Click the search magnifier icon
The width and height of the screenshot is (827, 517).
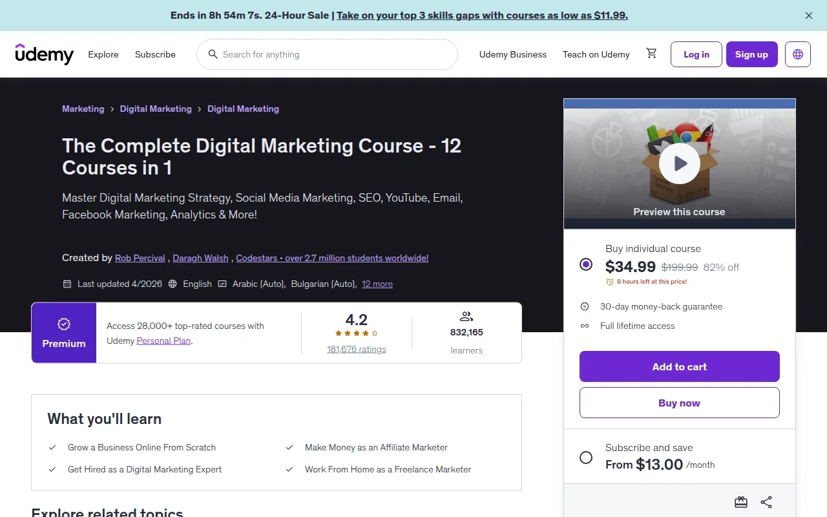coord(213,54)
